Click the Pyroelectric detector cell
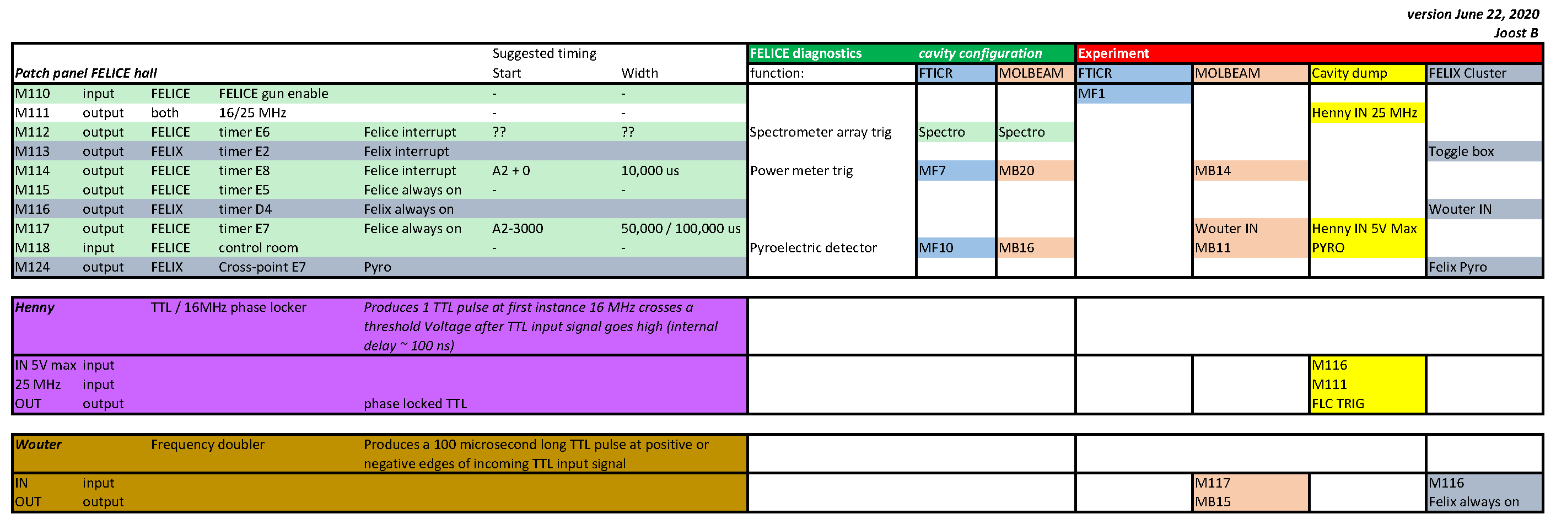Image resolution: width=1556 pixels, height=514 pixels. [x=812, y=248]
